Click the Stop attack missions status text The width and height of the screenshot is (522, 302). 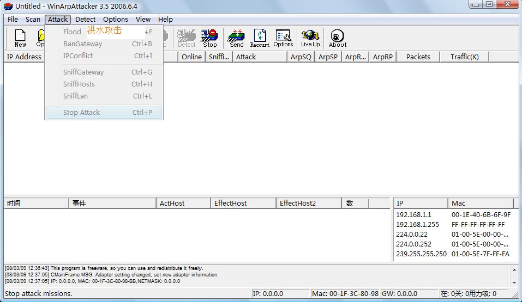[x=38, y=294]
